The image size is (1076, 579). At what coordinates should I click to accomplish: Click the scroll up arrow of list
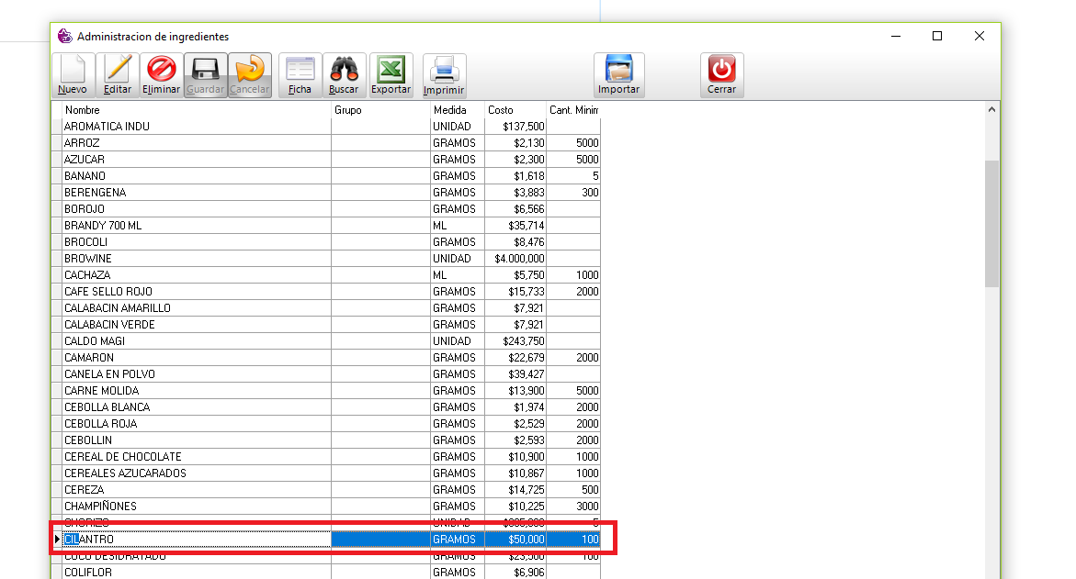pyautogui.click(x=991, y=110)
